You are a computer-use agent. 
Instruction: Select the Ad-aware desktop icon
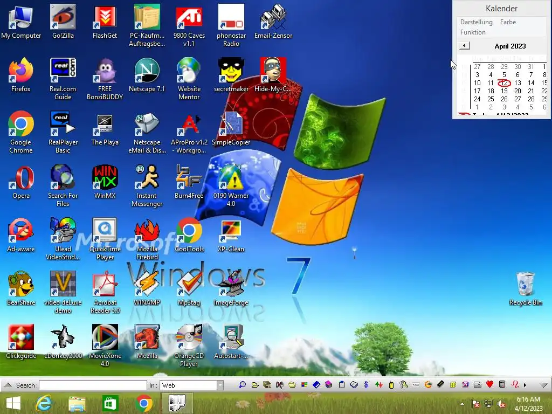tap(21, 235)
